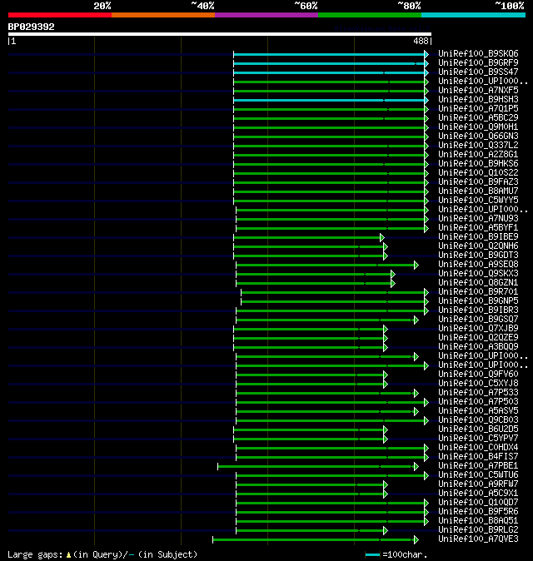Select the UniRef100_Q2QZE9 label
Viewport: 533px width, 561px height.
pos(478,338)
